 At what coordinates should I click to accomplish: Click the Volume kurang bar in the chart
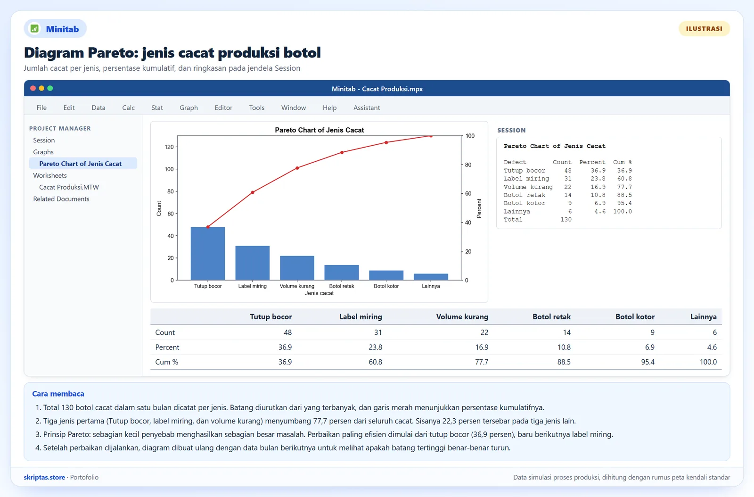[x=297, y=268]
